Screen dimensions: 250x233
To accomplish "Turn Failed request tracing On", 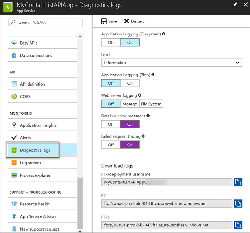I will point(130,145).
